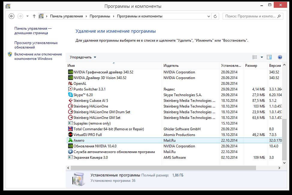Viewport: 292px width, 195px height.
Task: Expand the breadcrumb arrow after Панель управления
Action: pyautogui.click(x=86, y=16)
